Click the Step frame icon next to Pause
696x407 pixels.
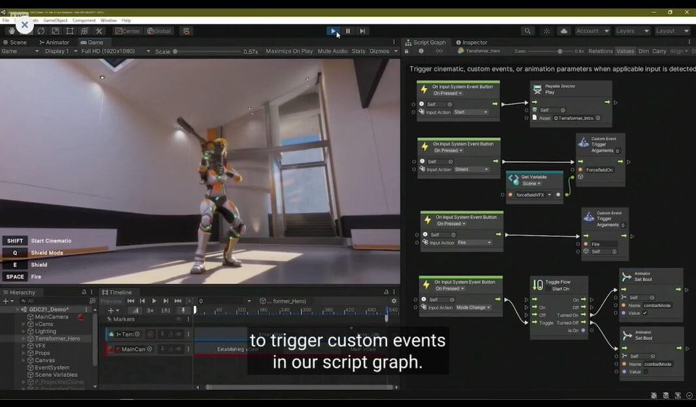(x=363, y=31)
